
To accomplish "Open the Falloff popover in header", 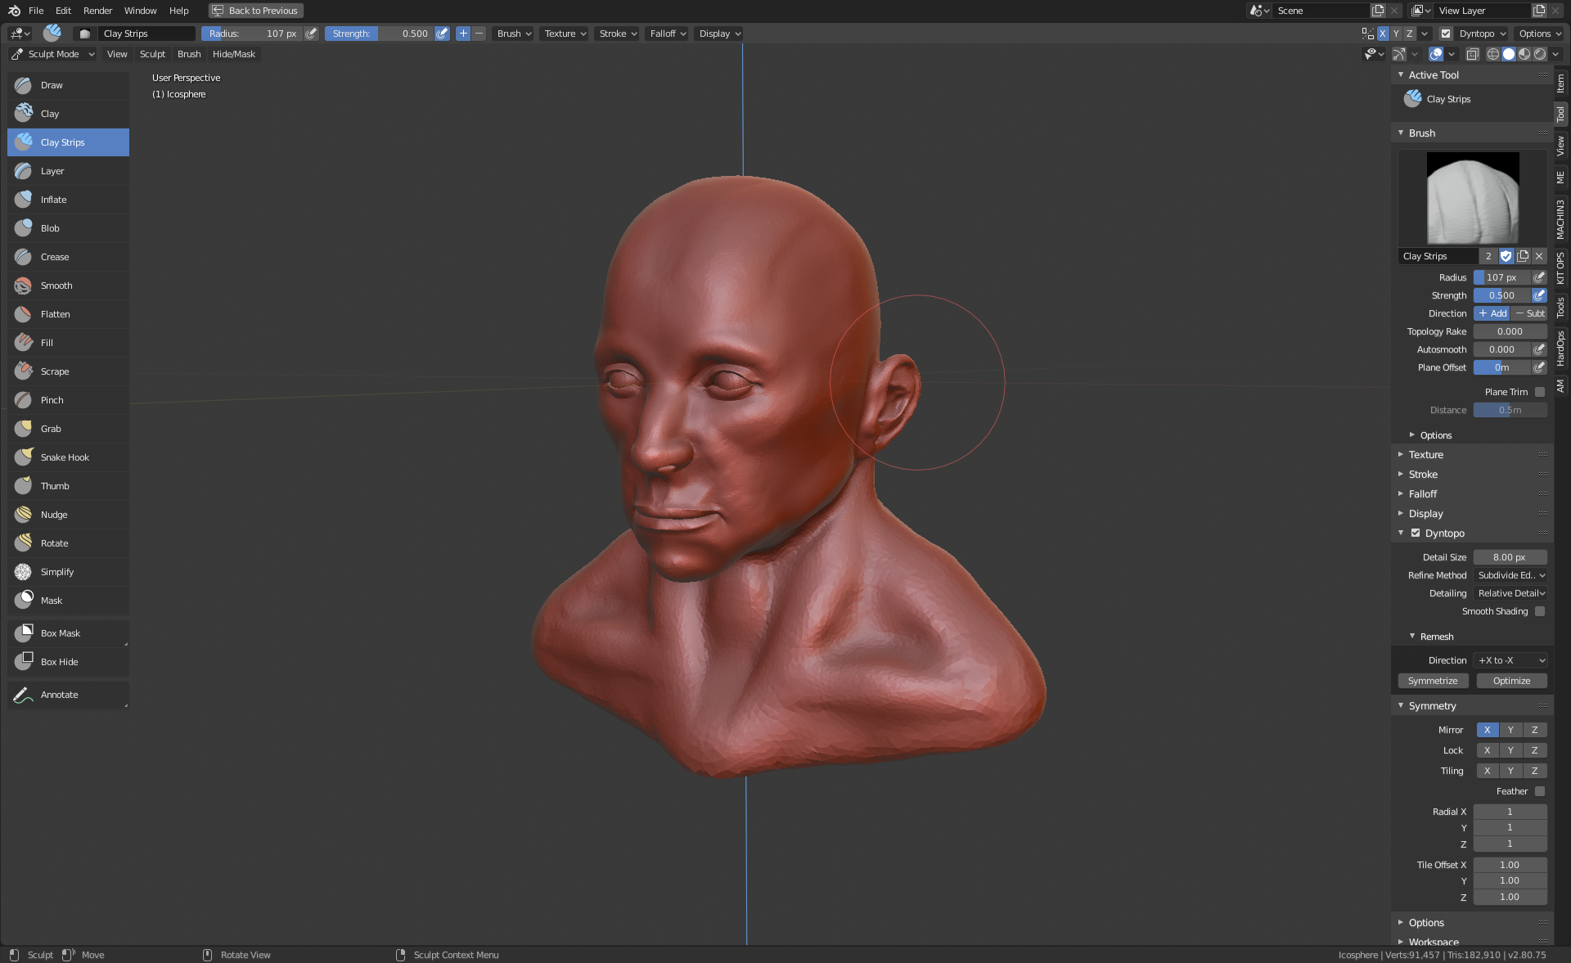I will (668, 34).
